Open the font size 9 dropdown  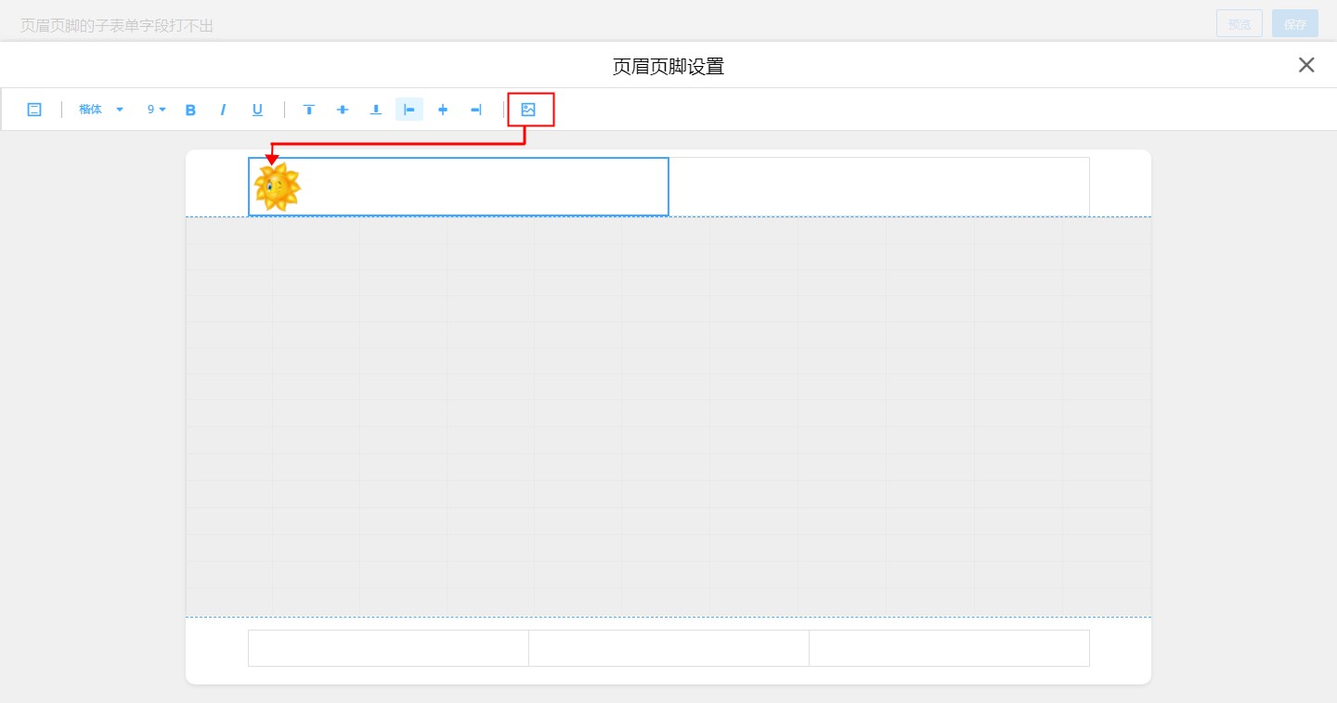click(156, 110)
